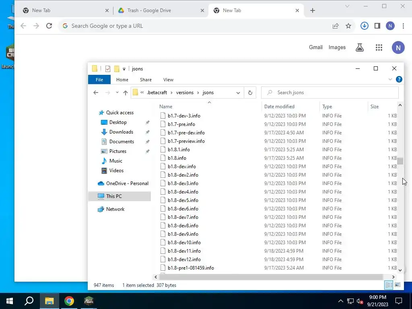Reload the page in Chrome
The image size is (412, 309).
(x=49, y=26)
